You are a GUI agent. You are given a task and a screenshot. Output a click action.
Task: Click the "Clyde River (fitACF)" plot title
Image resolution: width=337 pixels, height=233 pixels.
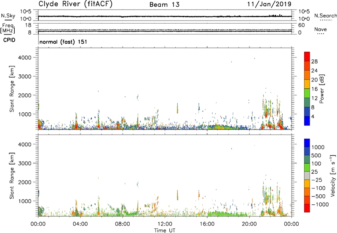point(75,4)
